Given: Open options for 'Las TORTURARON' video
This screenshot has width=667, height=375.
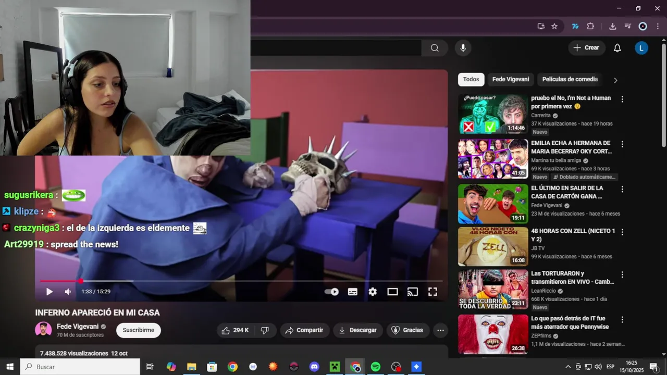Looking at the screenshot, I should (x=622, y=274).
